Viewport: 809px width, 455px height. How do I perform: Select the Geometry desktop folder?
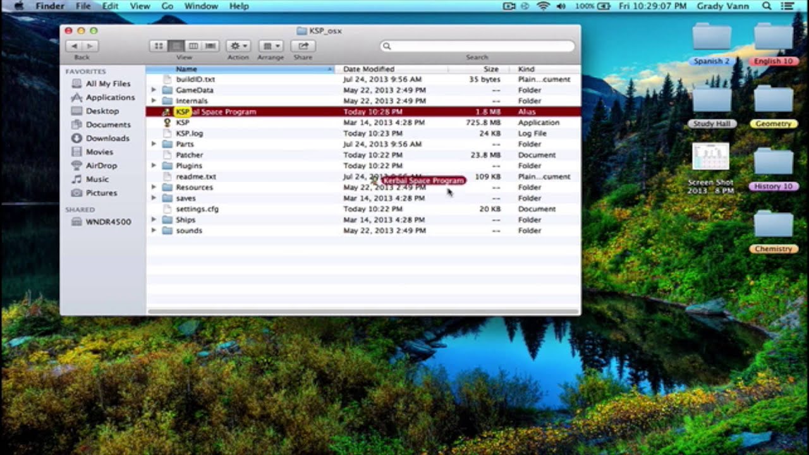pyautogui.click(x=773, y=106)
